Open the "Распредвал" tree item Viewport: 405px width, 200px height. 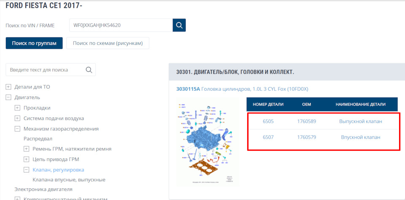pyautogui.click(x=38, y=139)
